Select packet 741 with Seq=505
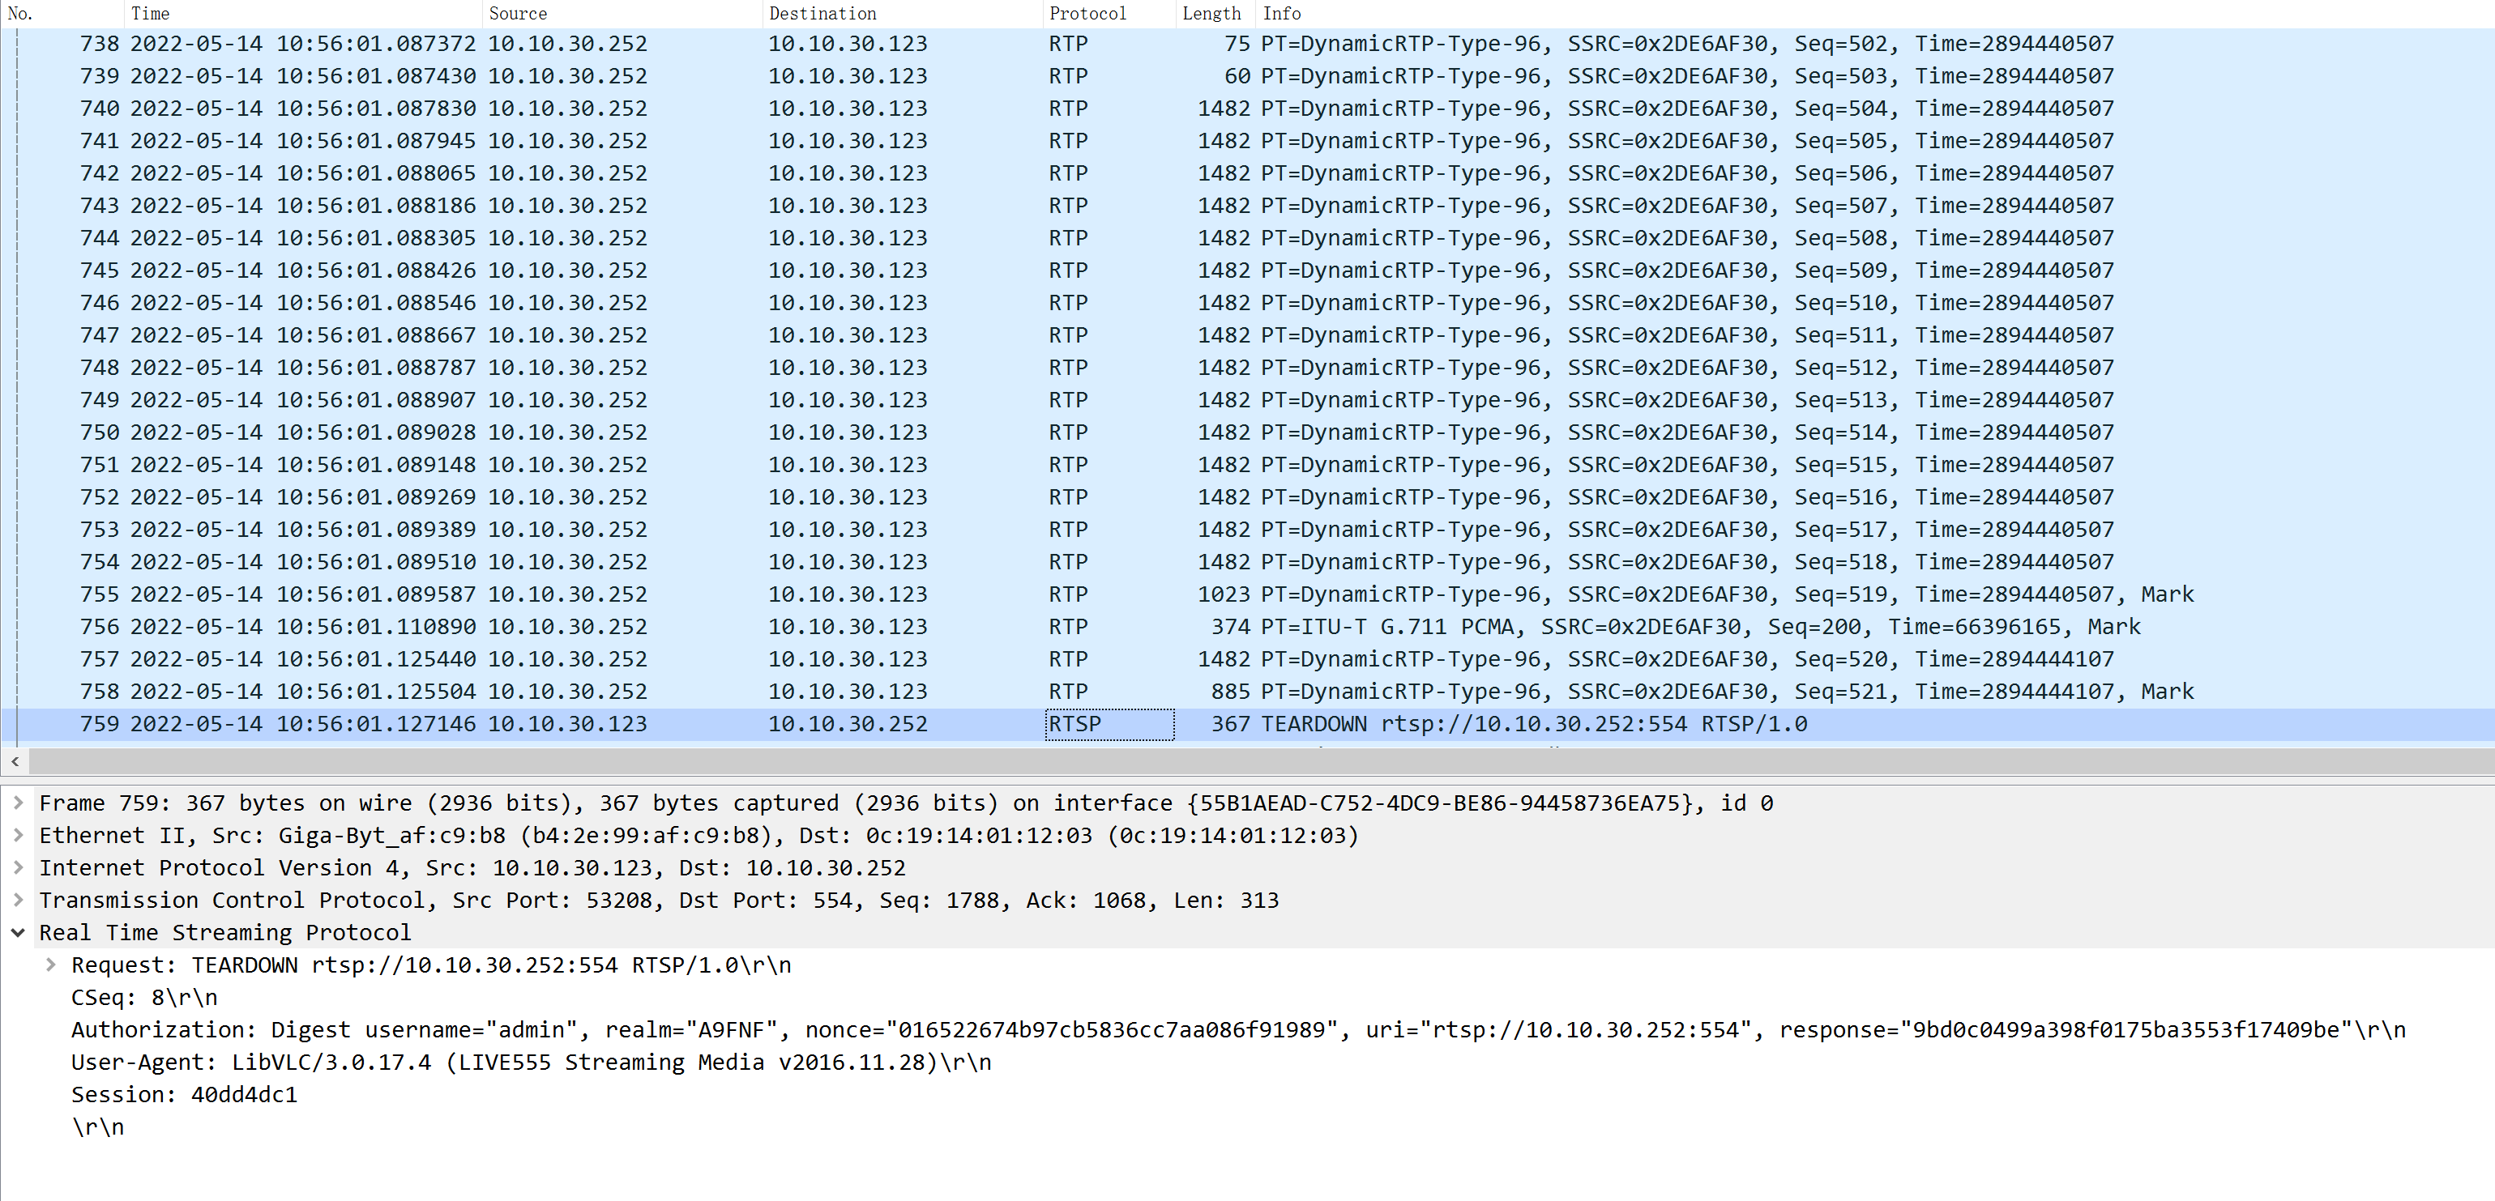2495x1201 pixels. tap(1248, 140)
